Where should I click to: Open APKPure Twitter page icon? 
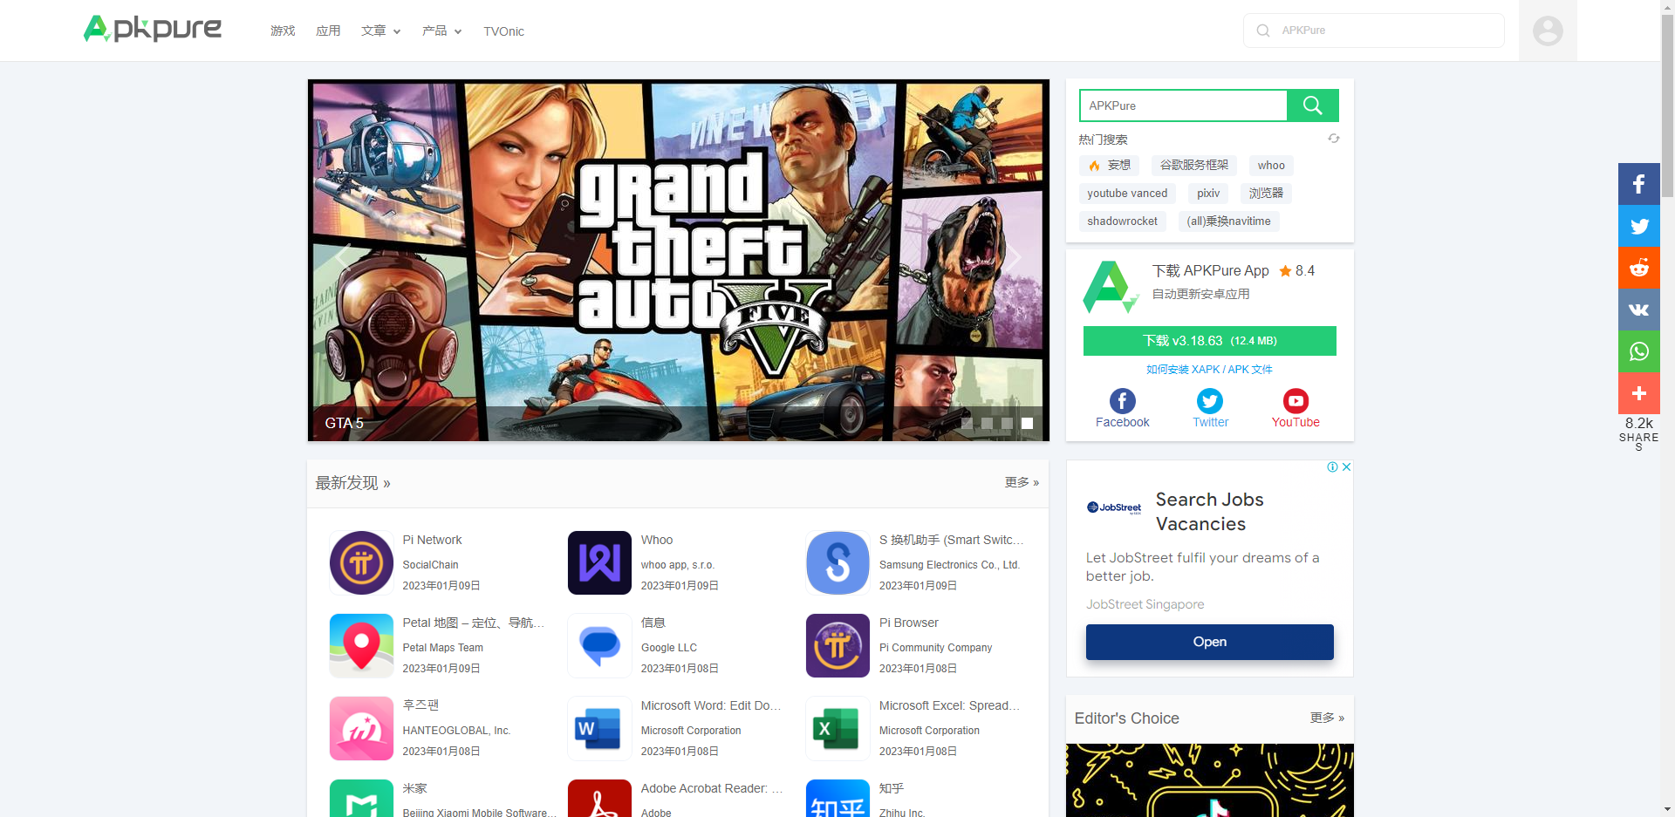[x=1210, y=401]
